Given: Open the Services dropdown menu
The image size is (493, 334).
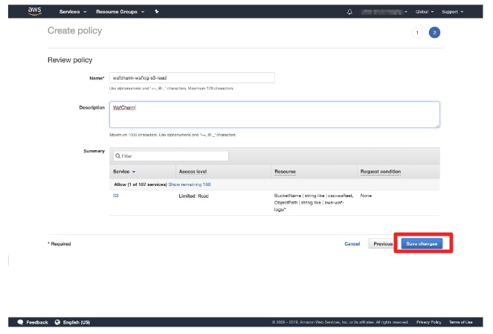Looking at the screenshot, I should point(73,12).
